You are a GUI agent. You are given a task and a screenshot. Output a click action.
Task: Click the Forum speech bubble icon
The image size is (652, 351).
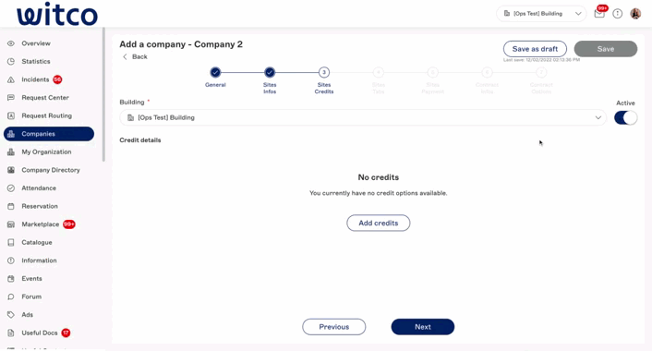click(11, 297)
